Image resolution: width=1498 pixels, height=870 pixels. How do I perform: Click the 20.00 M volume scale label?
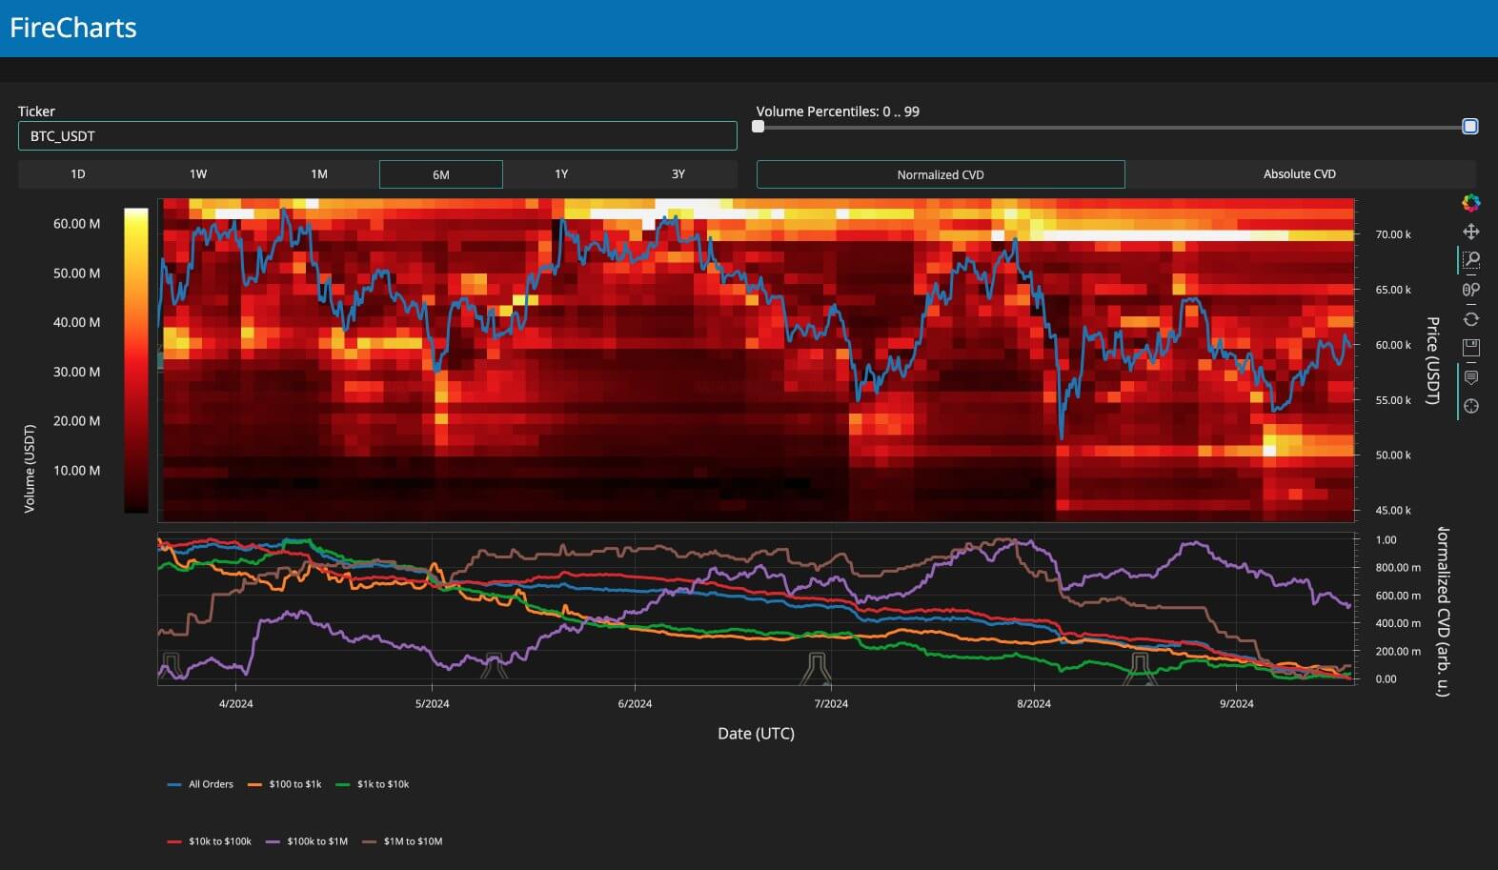[76, 421]
